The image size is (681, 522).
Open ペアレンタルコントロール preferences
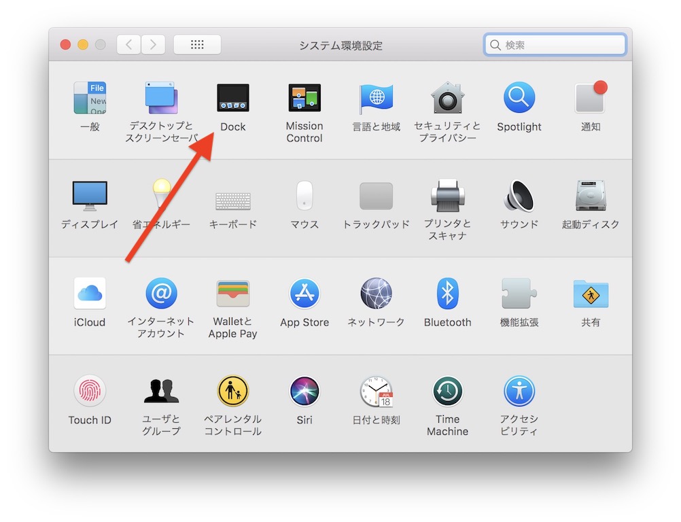coord(233,391)
